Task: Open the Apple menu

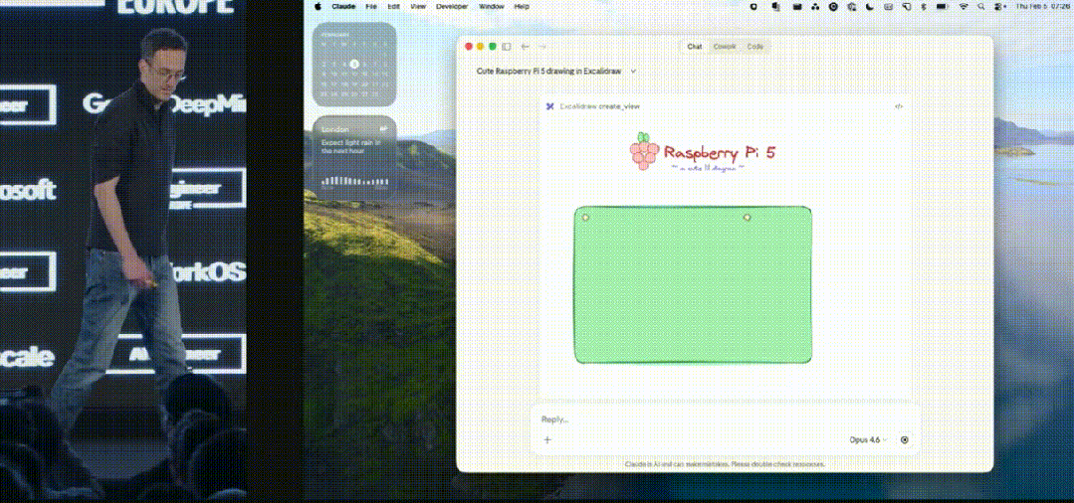Action: coord(319,6)
